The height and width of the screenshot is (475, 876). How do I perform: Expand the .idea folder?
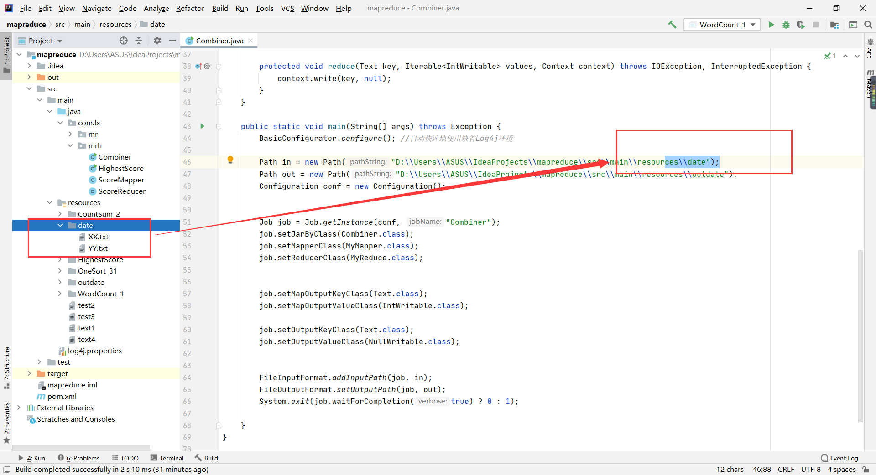pyautogui.click(x=30, y=66)
